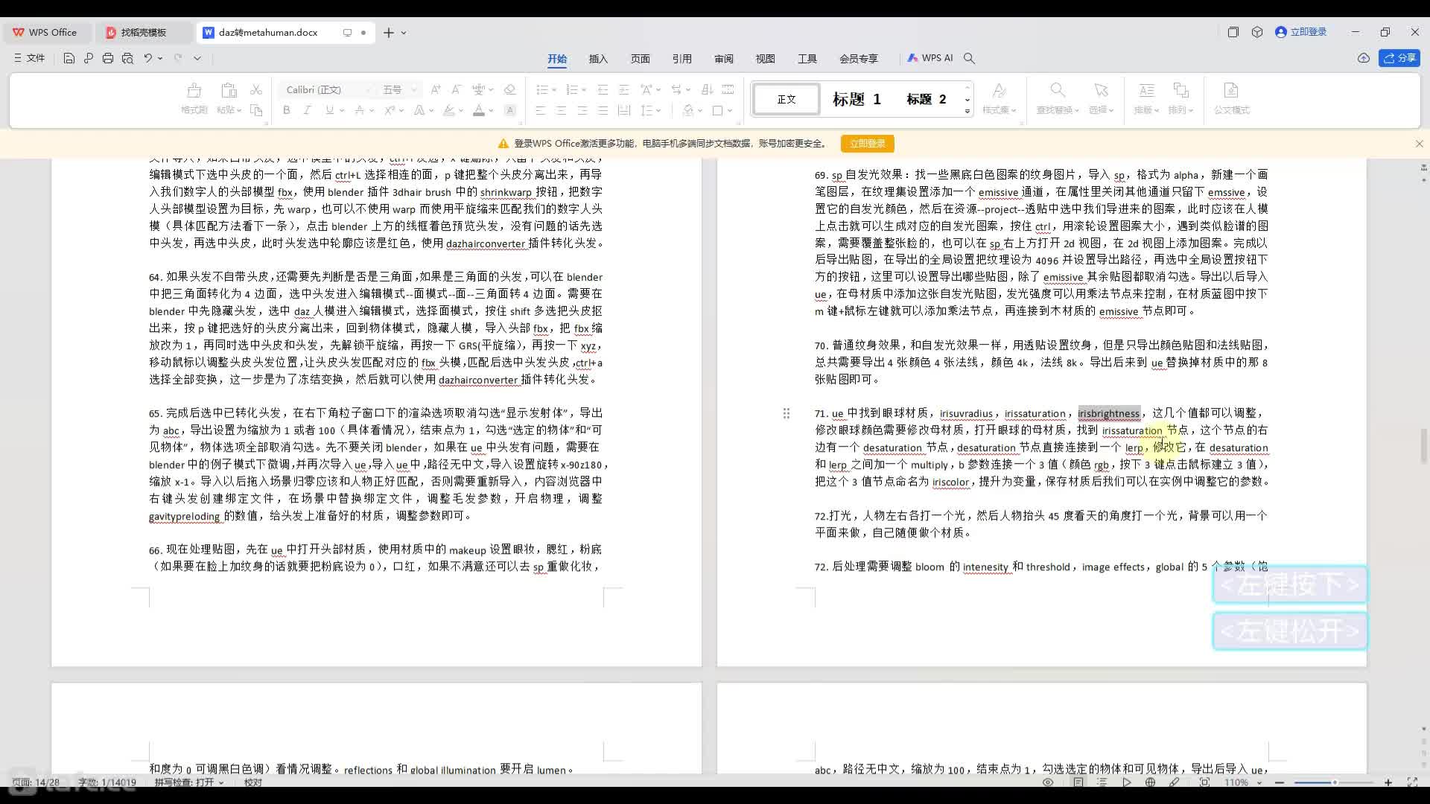Click zoom in plus button
1430x804 pixels.
tap(1388, 782)
